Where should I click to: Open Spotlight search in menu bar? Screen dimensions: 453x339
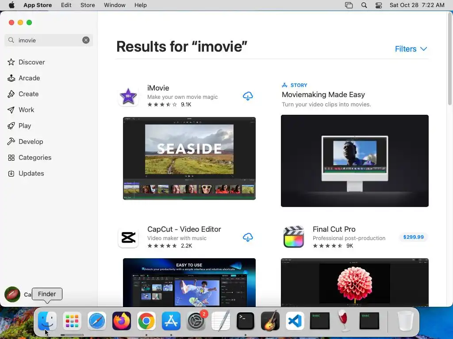364,5
